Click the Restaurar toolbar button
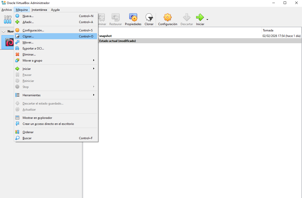The height and width of the screenshot is (198, 302). [116, 19]
